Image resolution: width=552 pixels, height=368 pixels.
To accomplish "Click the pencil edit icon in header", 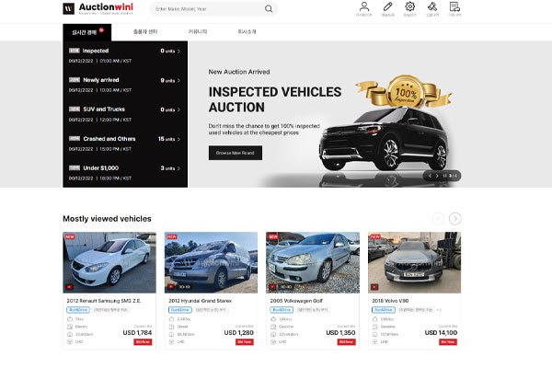I will [387, 6].
